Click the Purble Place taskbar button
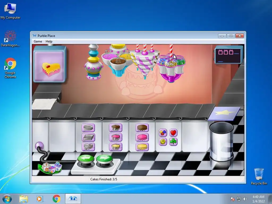The image size is (272, 204). 73,199
